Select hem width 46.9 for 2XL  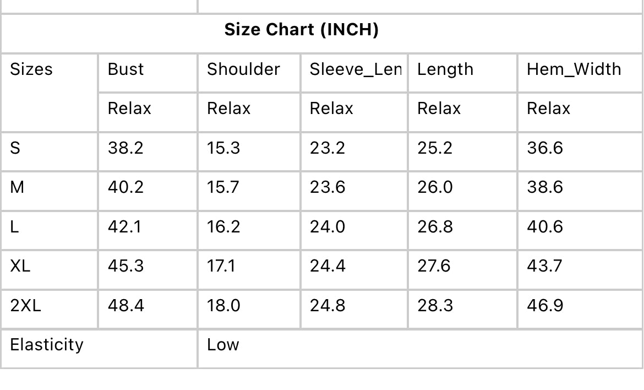tap(544, 305)
